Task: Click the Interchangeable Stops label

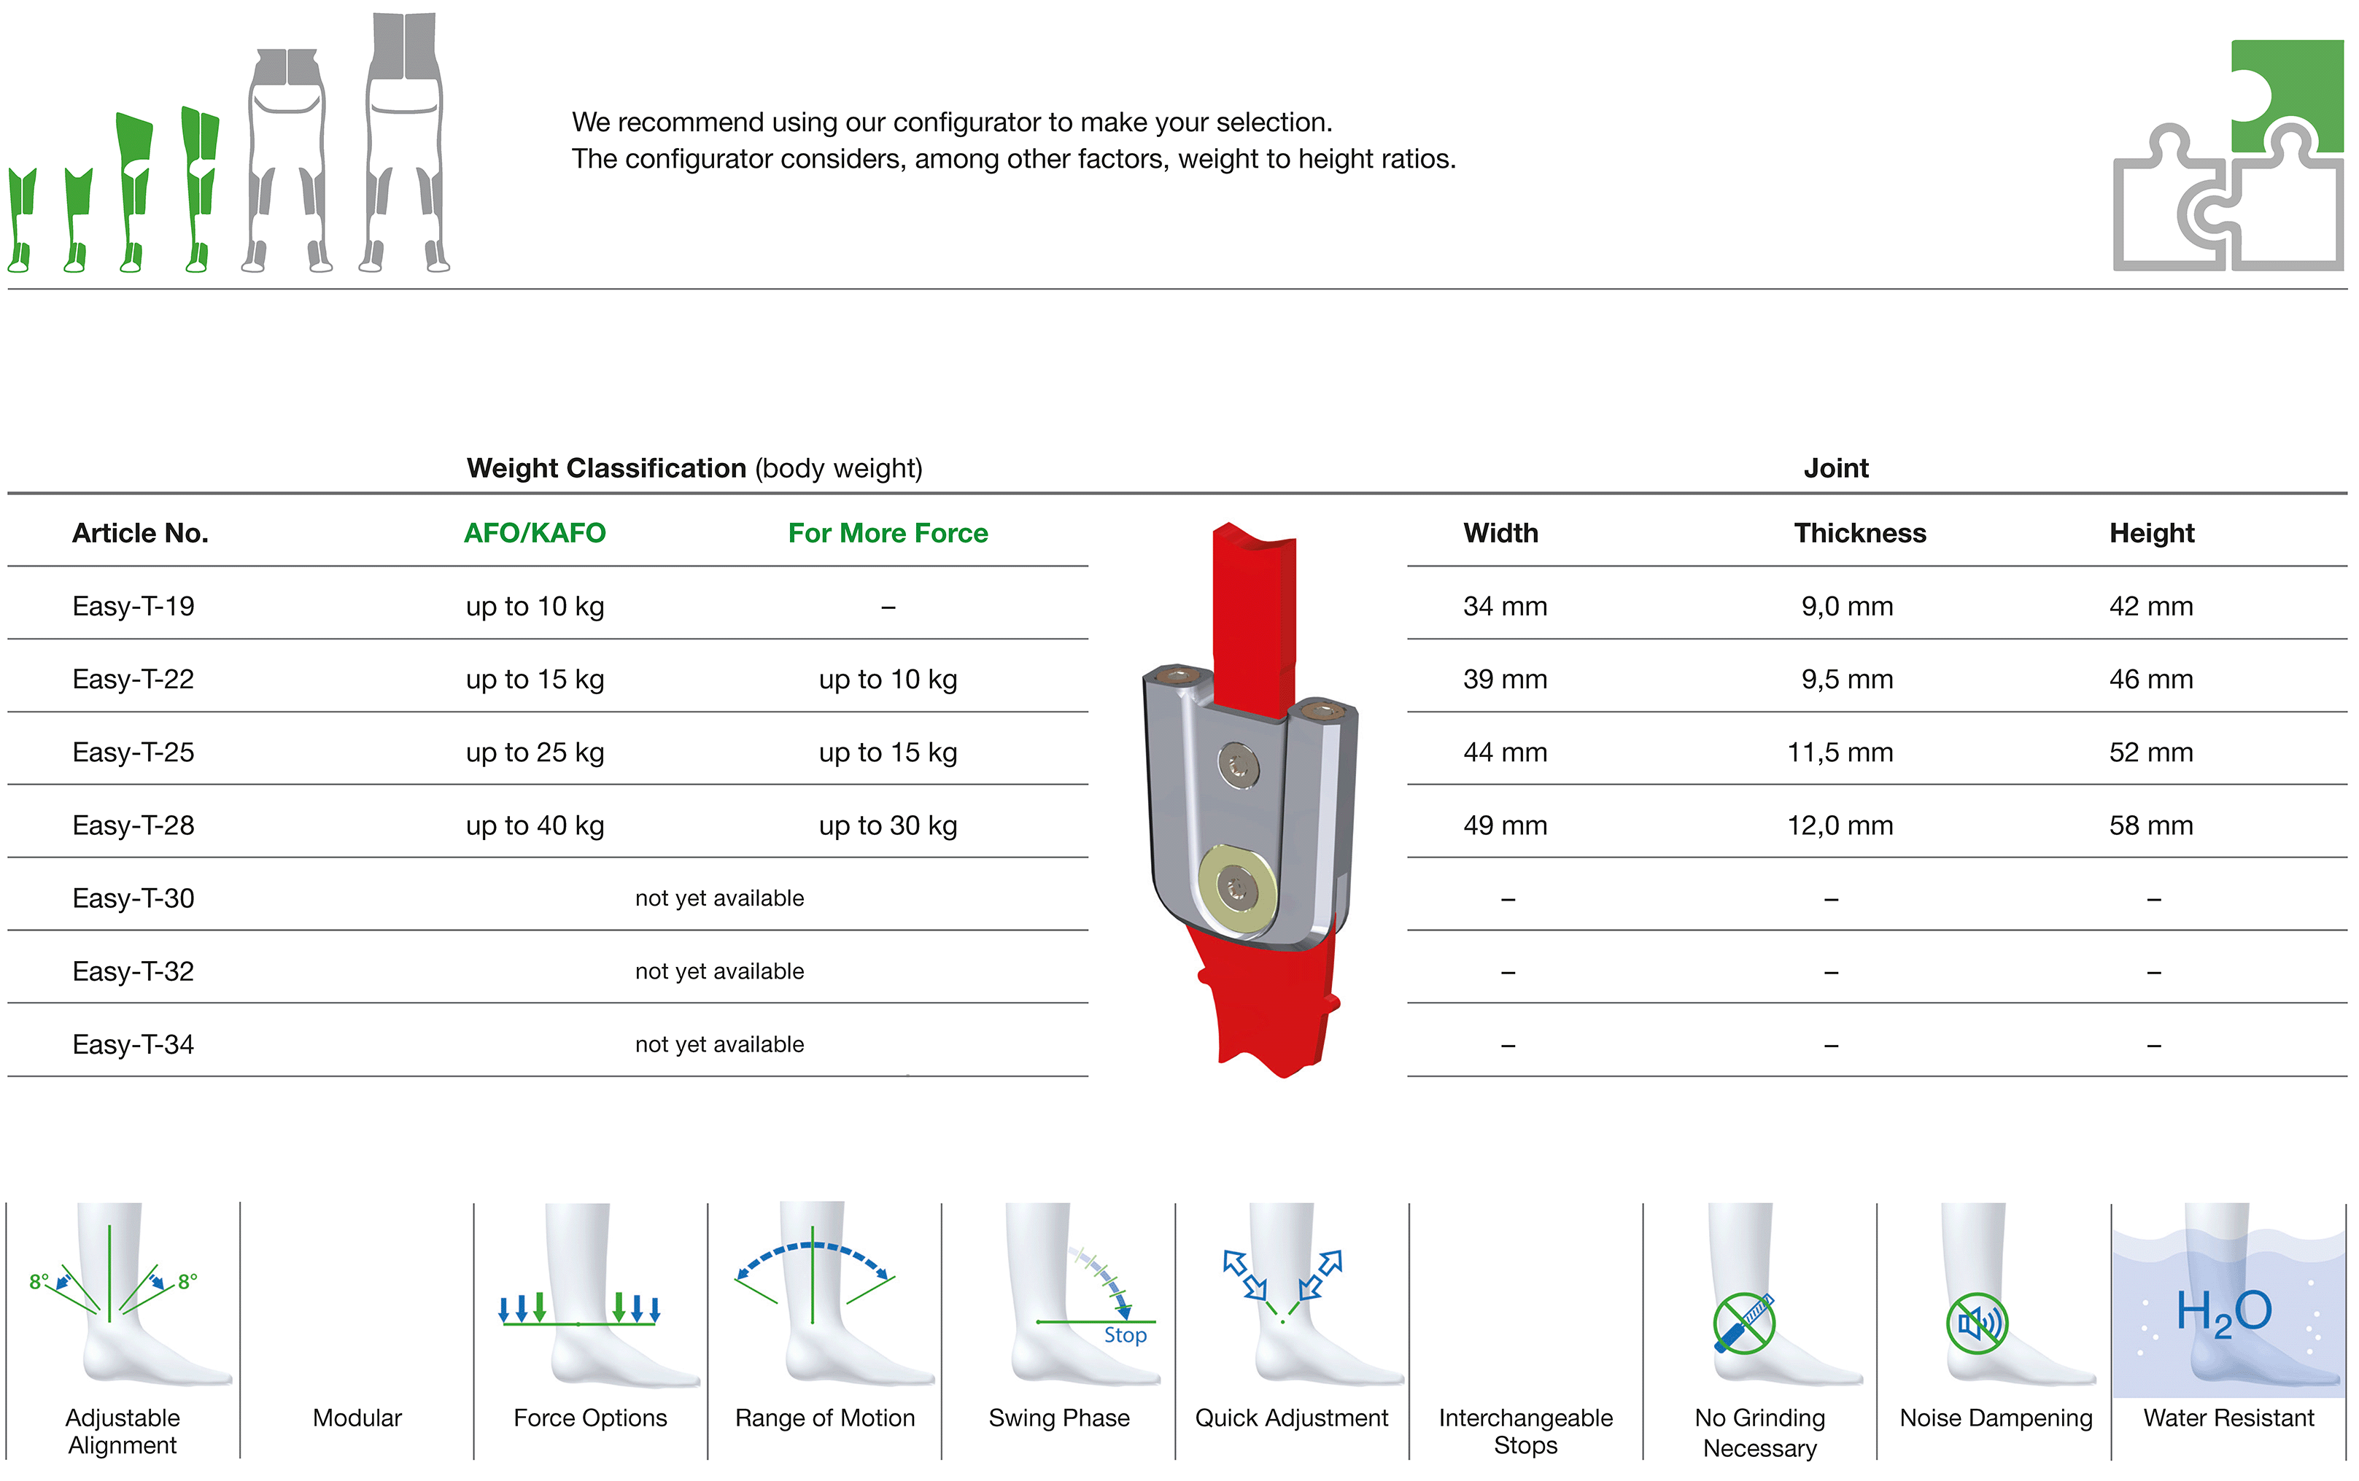Action: click(1525, 1431)
